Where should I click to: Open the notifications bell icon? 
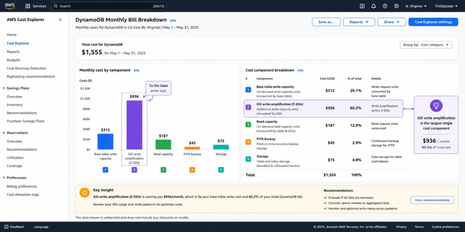click(x=373, y=6)
